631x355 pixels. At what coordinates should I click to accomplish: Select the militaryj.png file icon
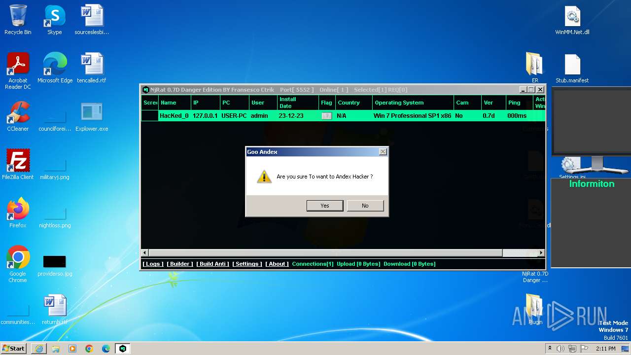[x=55, y=170]
